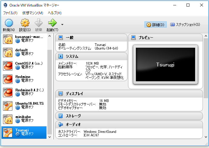Open the ヘルプ(H) menu

click(55, 13)
